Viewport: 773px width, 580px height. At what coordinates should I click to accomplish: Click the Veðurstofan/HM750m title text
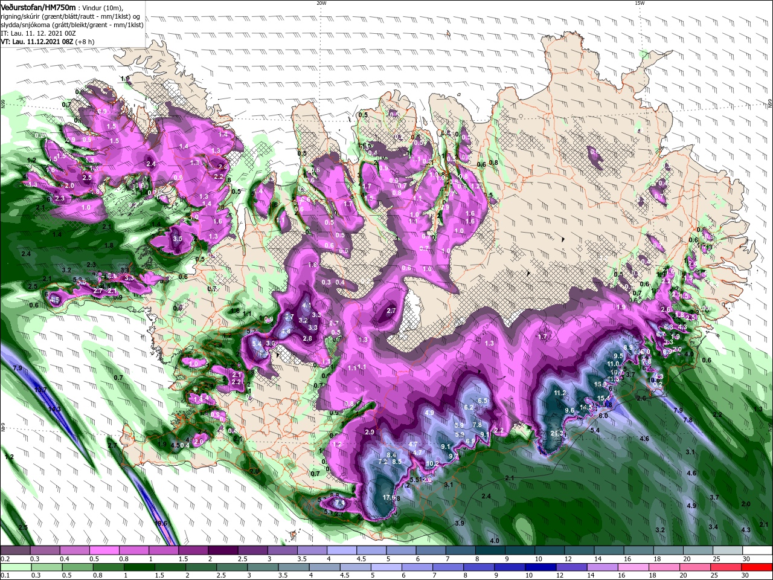point(38,7)
